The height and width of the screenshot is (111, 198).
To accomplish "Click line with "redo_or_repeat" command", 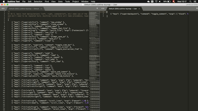I will click(x=37, y=57).
